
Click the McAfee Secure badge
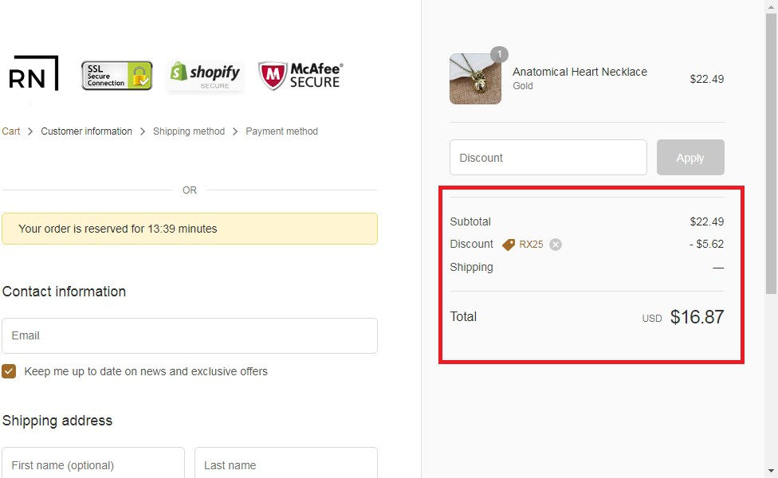(301, 76)
